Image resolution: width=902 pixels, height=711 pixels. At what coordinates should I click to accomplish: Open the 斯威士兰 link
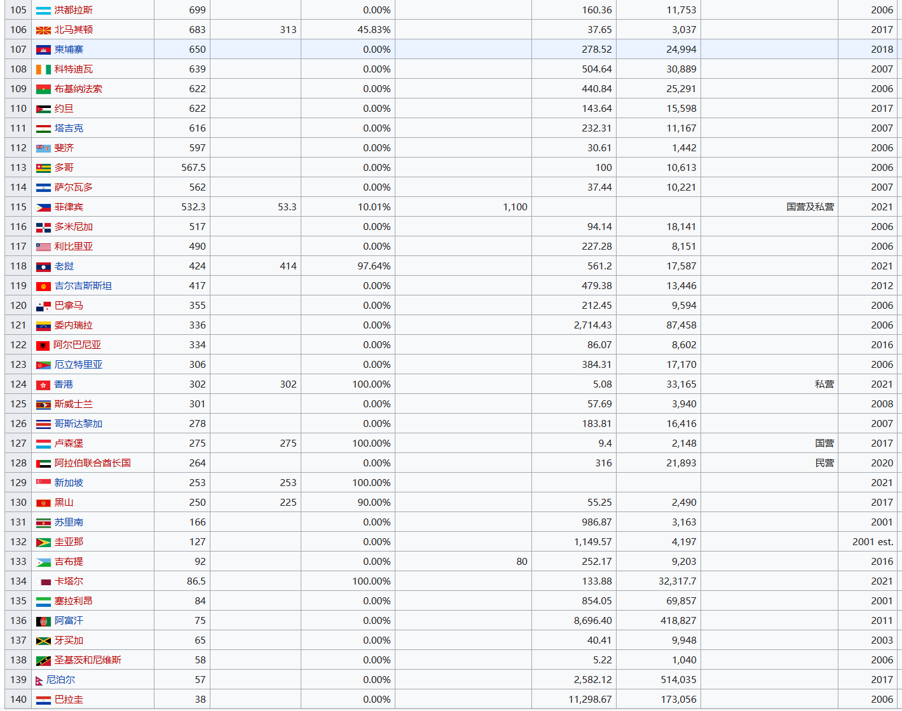[x=74, y=404]
